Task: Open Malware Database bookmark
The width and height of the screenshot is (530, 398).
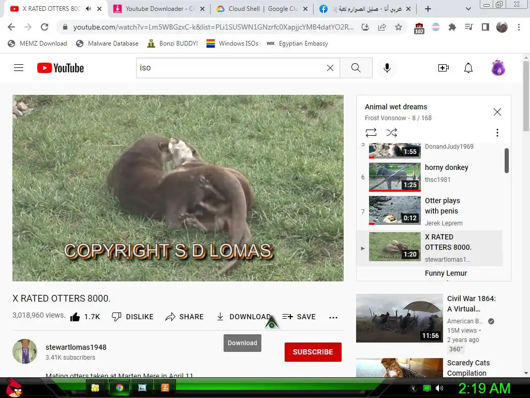Action: (108, 44)
